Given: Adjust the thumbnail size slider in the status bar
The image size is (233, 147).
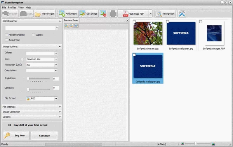Looking at the screenshot, I should pos(196,144).
